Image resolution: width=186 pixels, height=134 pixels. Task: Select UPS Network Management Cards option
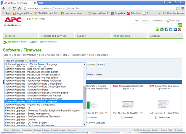44,99
